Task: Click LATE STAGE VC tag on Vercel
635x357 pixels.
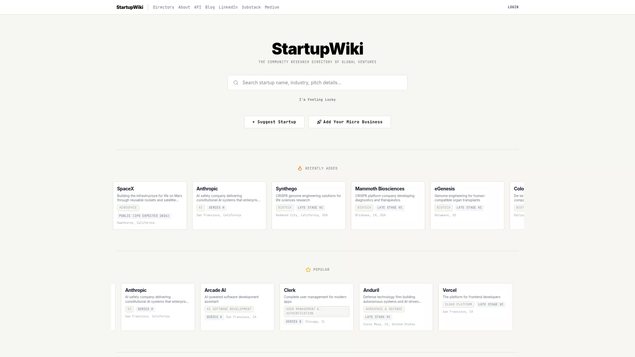Action: pos(491,305)
